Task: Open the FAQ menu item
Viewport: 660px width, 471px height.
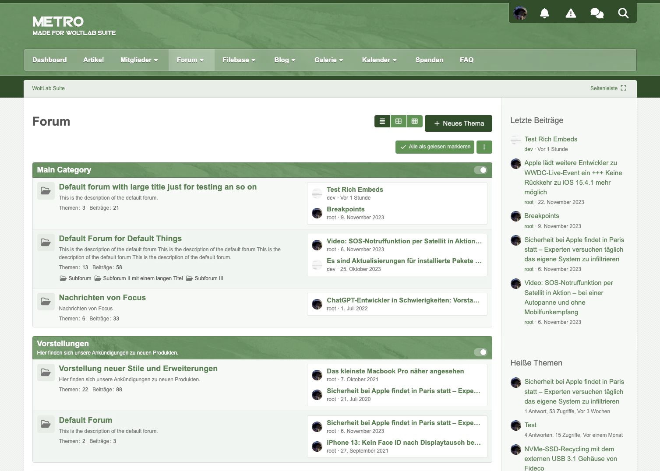Action: (x=466, y=60)
